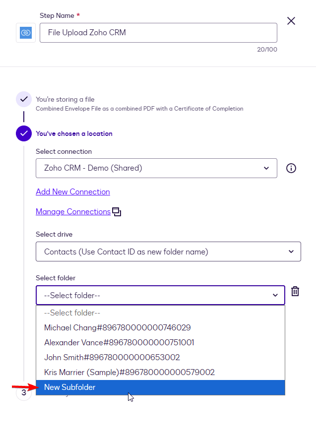The image size is (316, 443).
Task: Click the purple location step checkmark
Action: pyautogui.click(x=24, y=133)
